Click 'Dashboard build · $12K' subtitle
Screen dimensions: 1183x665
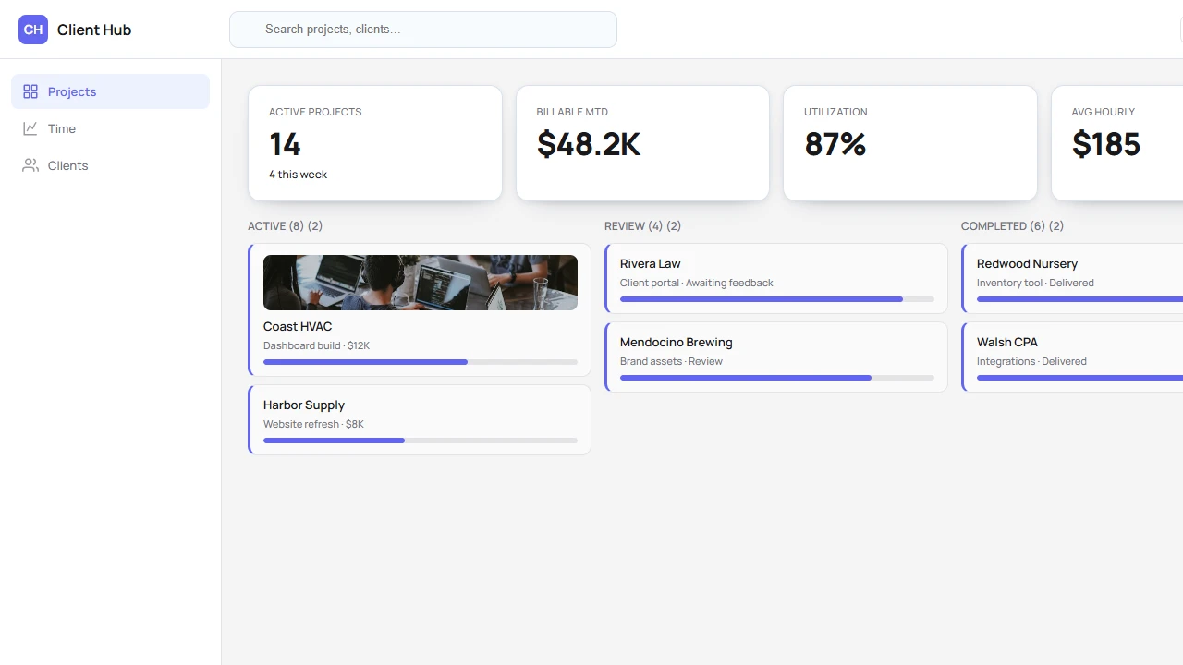tap(316, 345)
